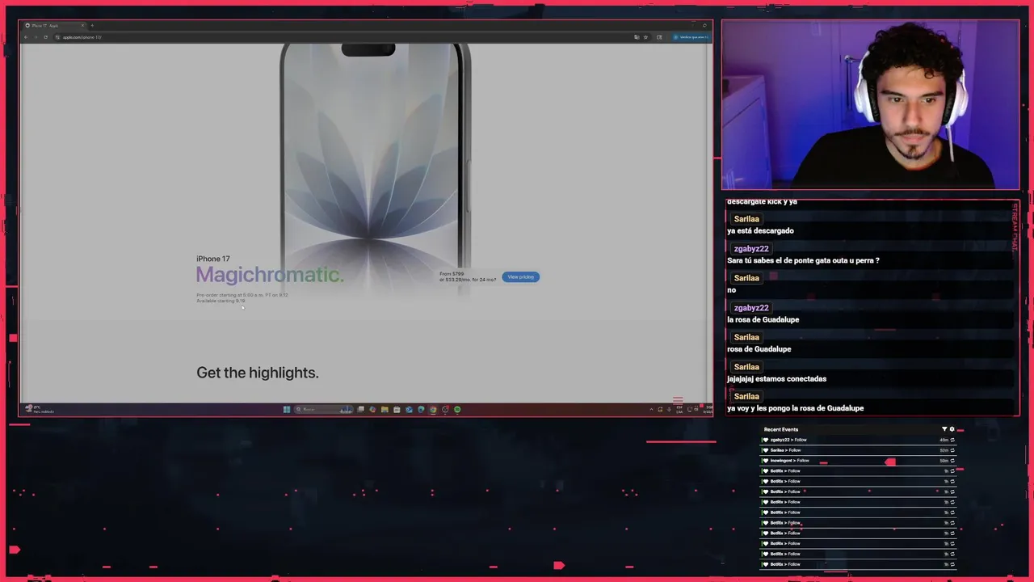
Task: Open the Recent Events settings gear
Action: pyautogui.click(x=952, y=429)
